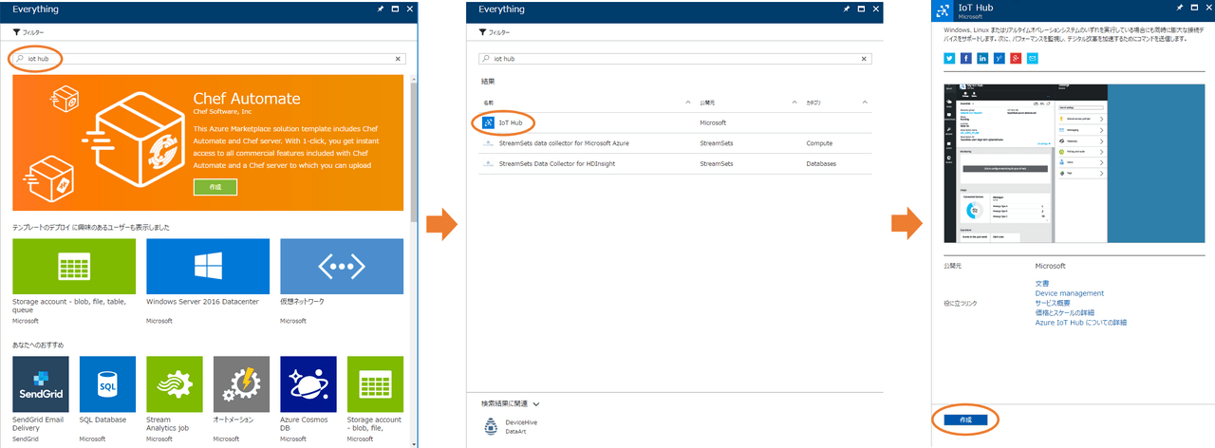Click the green 作成 button on Chef Automate banner
The height and width of the screenshot is (448, 1215).
215,187
